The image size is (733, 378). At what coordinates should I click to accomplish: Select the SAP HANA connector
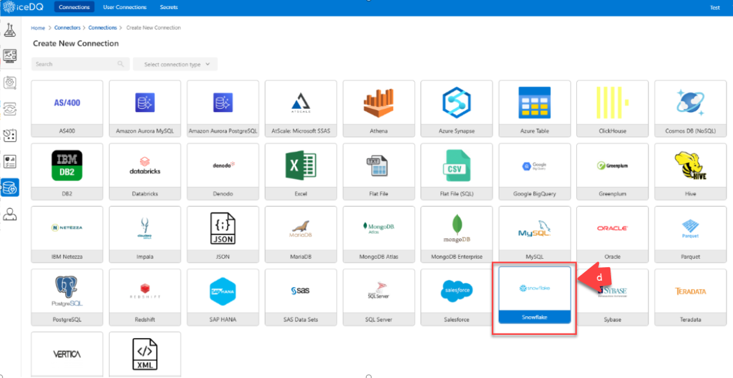[222, 298]
